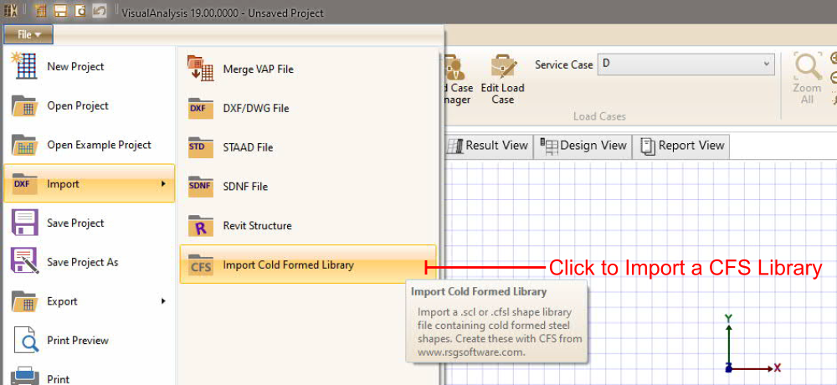Click the Zoom All magnifier
Image resolution: width=837 pixels, height=385 pixels.
pyautogui.click(x=807, y=78)
